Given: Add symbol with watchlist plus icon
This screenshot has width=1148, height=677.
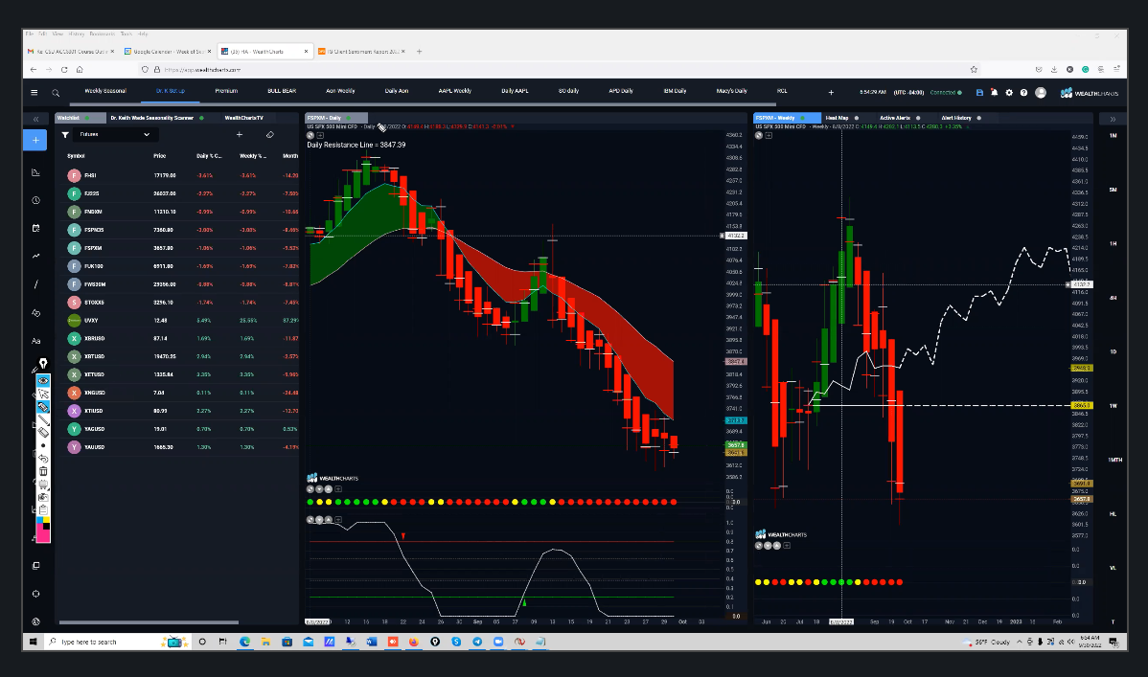Looking at the screenshot, I should click(x=240, y=135).
